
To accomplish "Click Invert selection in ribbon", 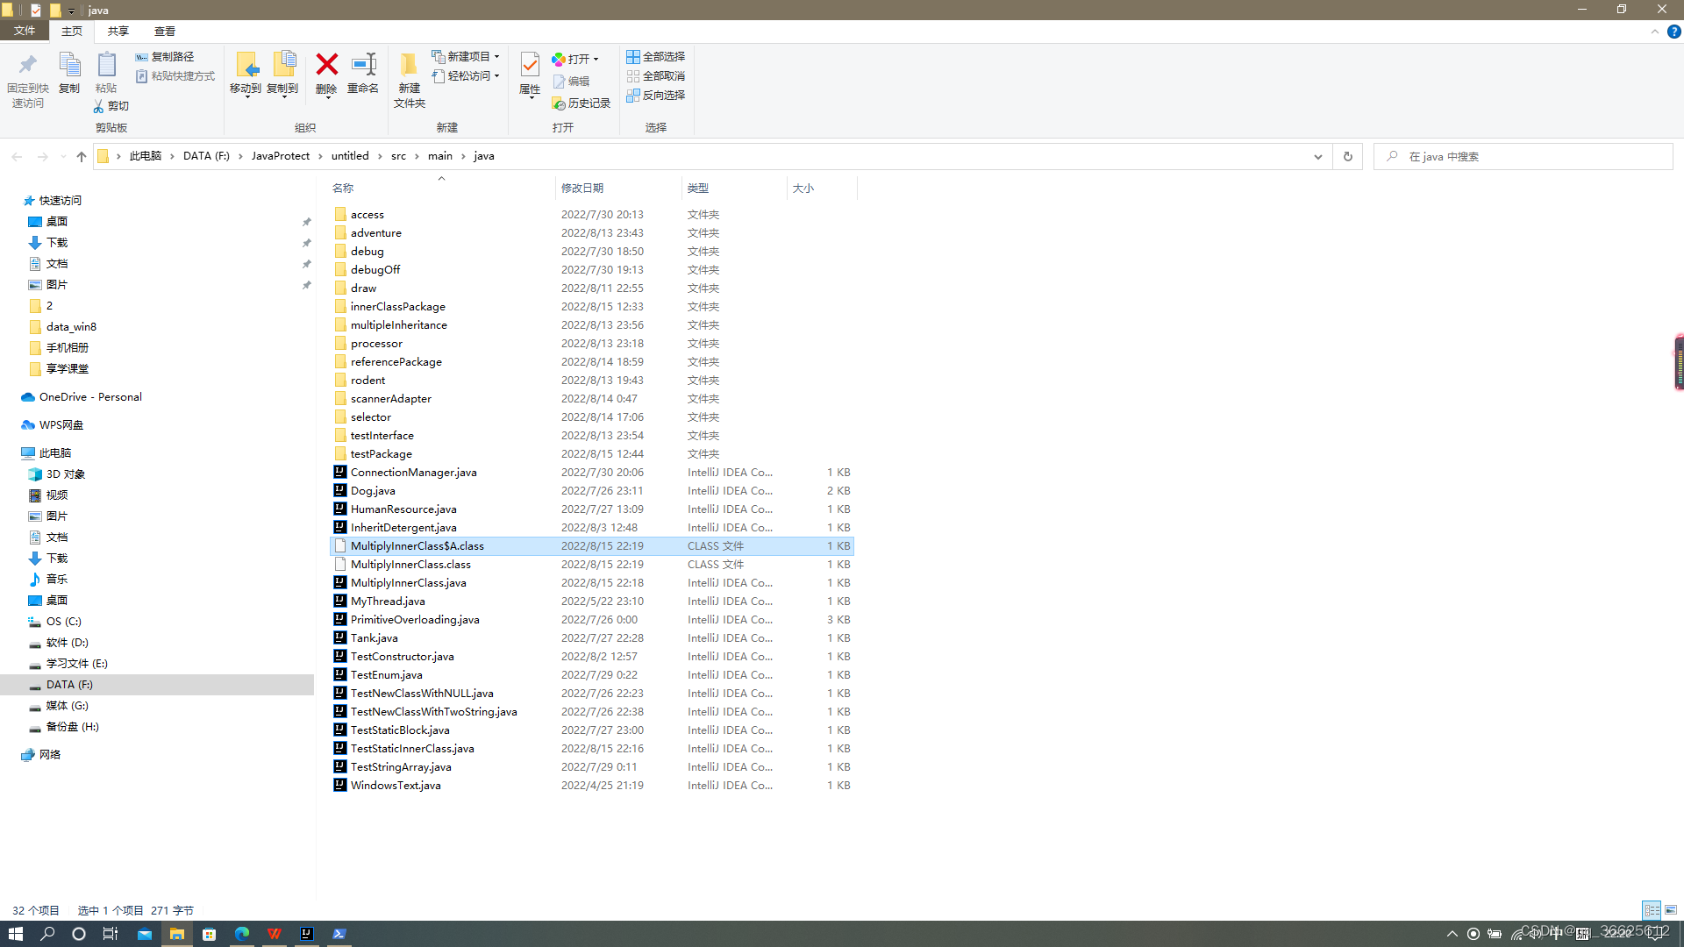I will click(x=655, y=95).
